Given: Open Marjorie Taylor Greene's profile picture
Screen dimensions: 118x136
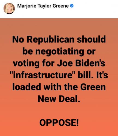Looking at the screenshot, I should click(x=9, y=8).
